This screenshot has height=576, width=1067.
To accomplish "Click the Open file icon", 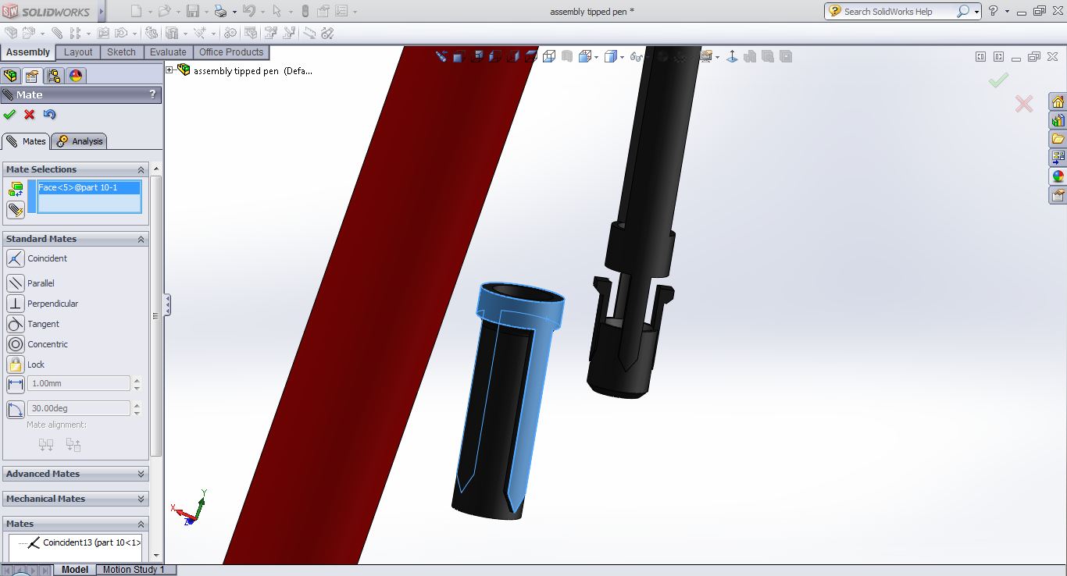I will coord(163,11).
